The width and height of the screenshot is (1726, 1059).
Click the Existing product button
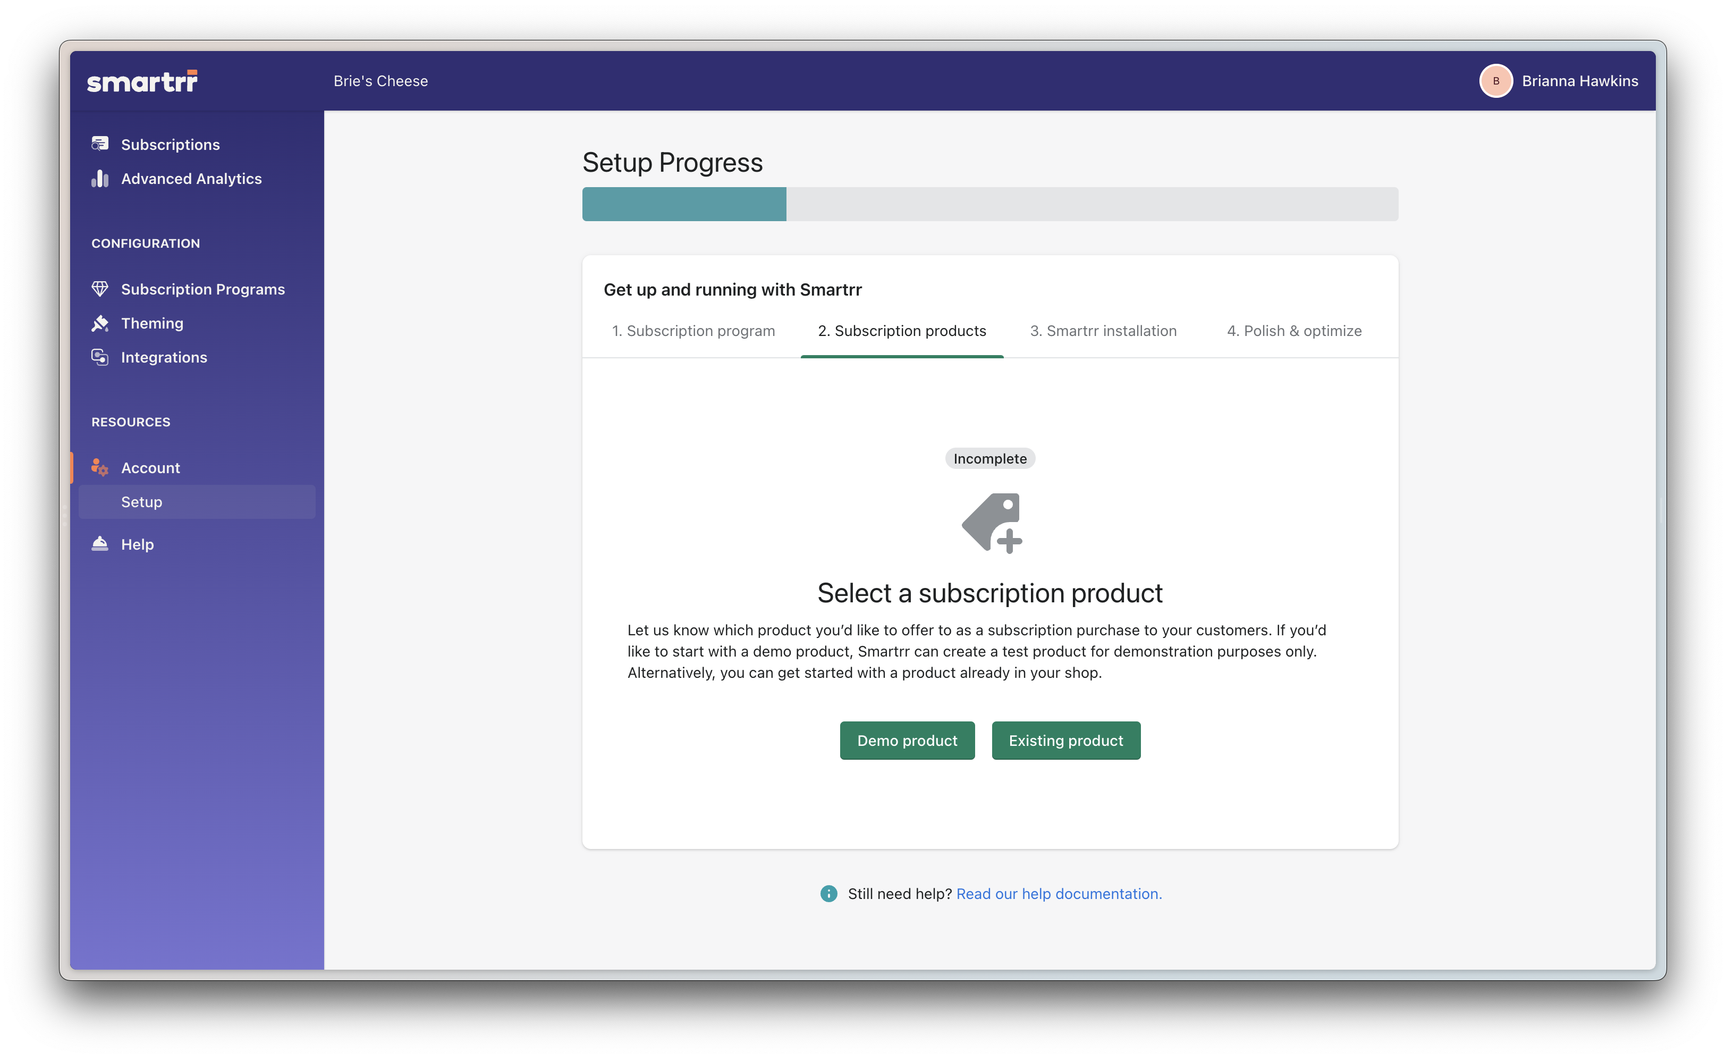(1066, 740)
